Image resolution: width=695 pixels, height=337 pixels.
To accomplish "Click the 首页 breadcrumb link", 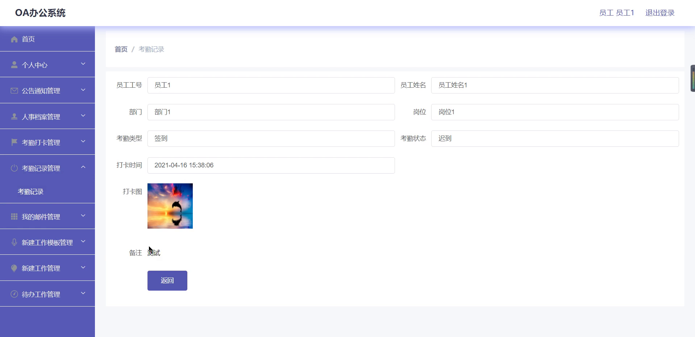I will tap(121, 49).
